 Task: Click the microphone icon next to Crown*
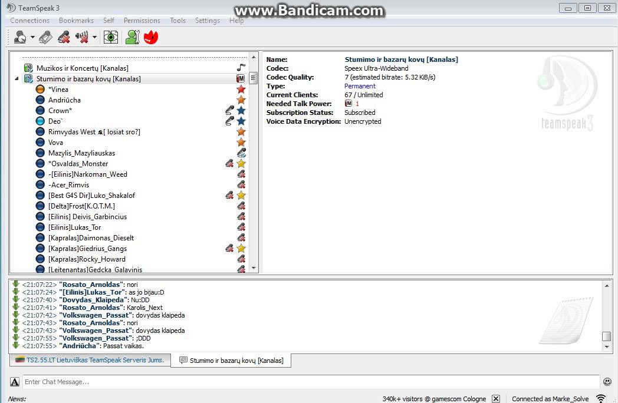point(229,111)
